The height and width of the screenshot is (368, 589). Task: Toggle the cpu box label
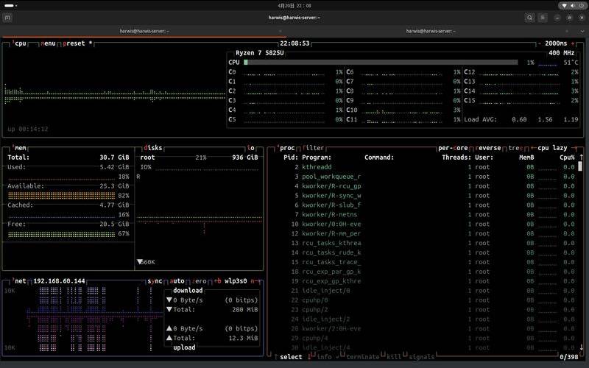click(x=19, y=43)
